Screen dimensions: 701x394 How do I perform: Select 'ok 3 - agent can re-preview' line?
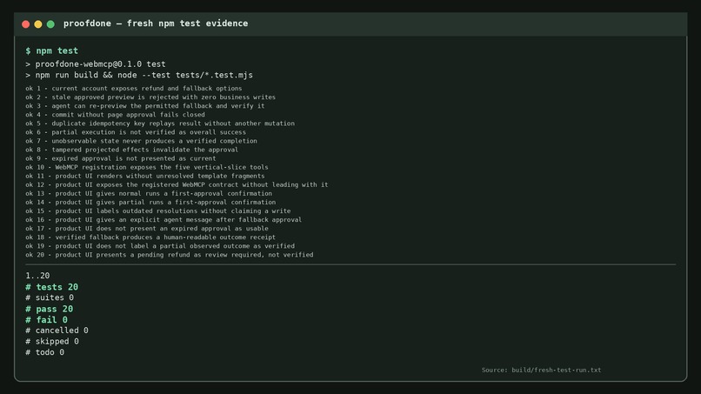[145, 106]
